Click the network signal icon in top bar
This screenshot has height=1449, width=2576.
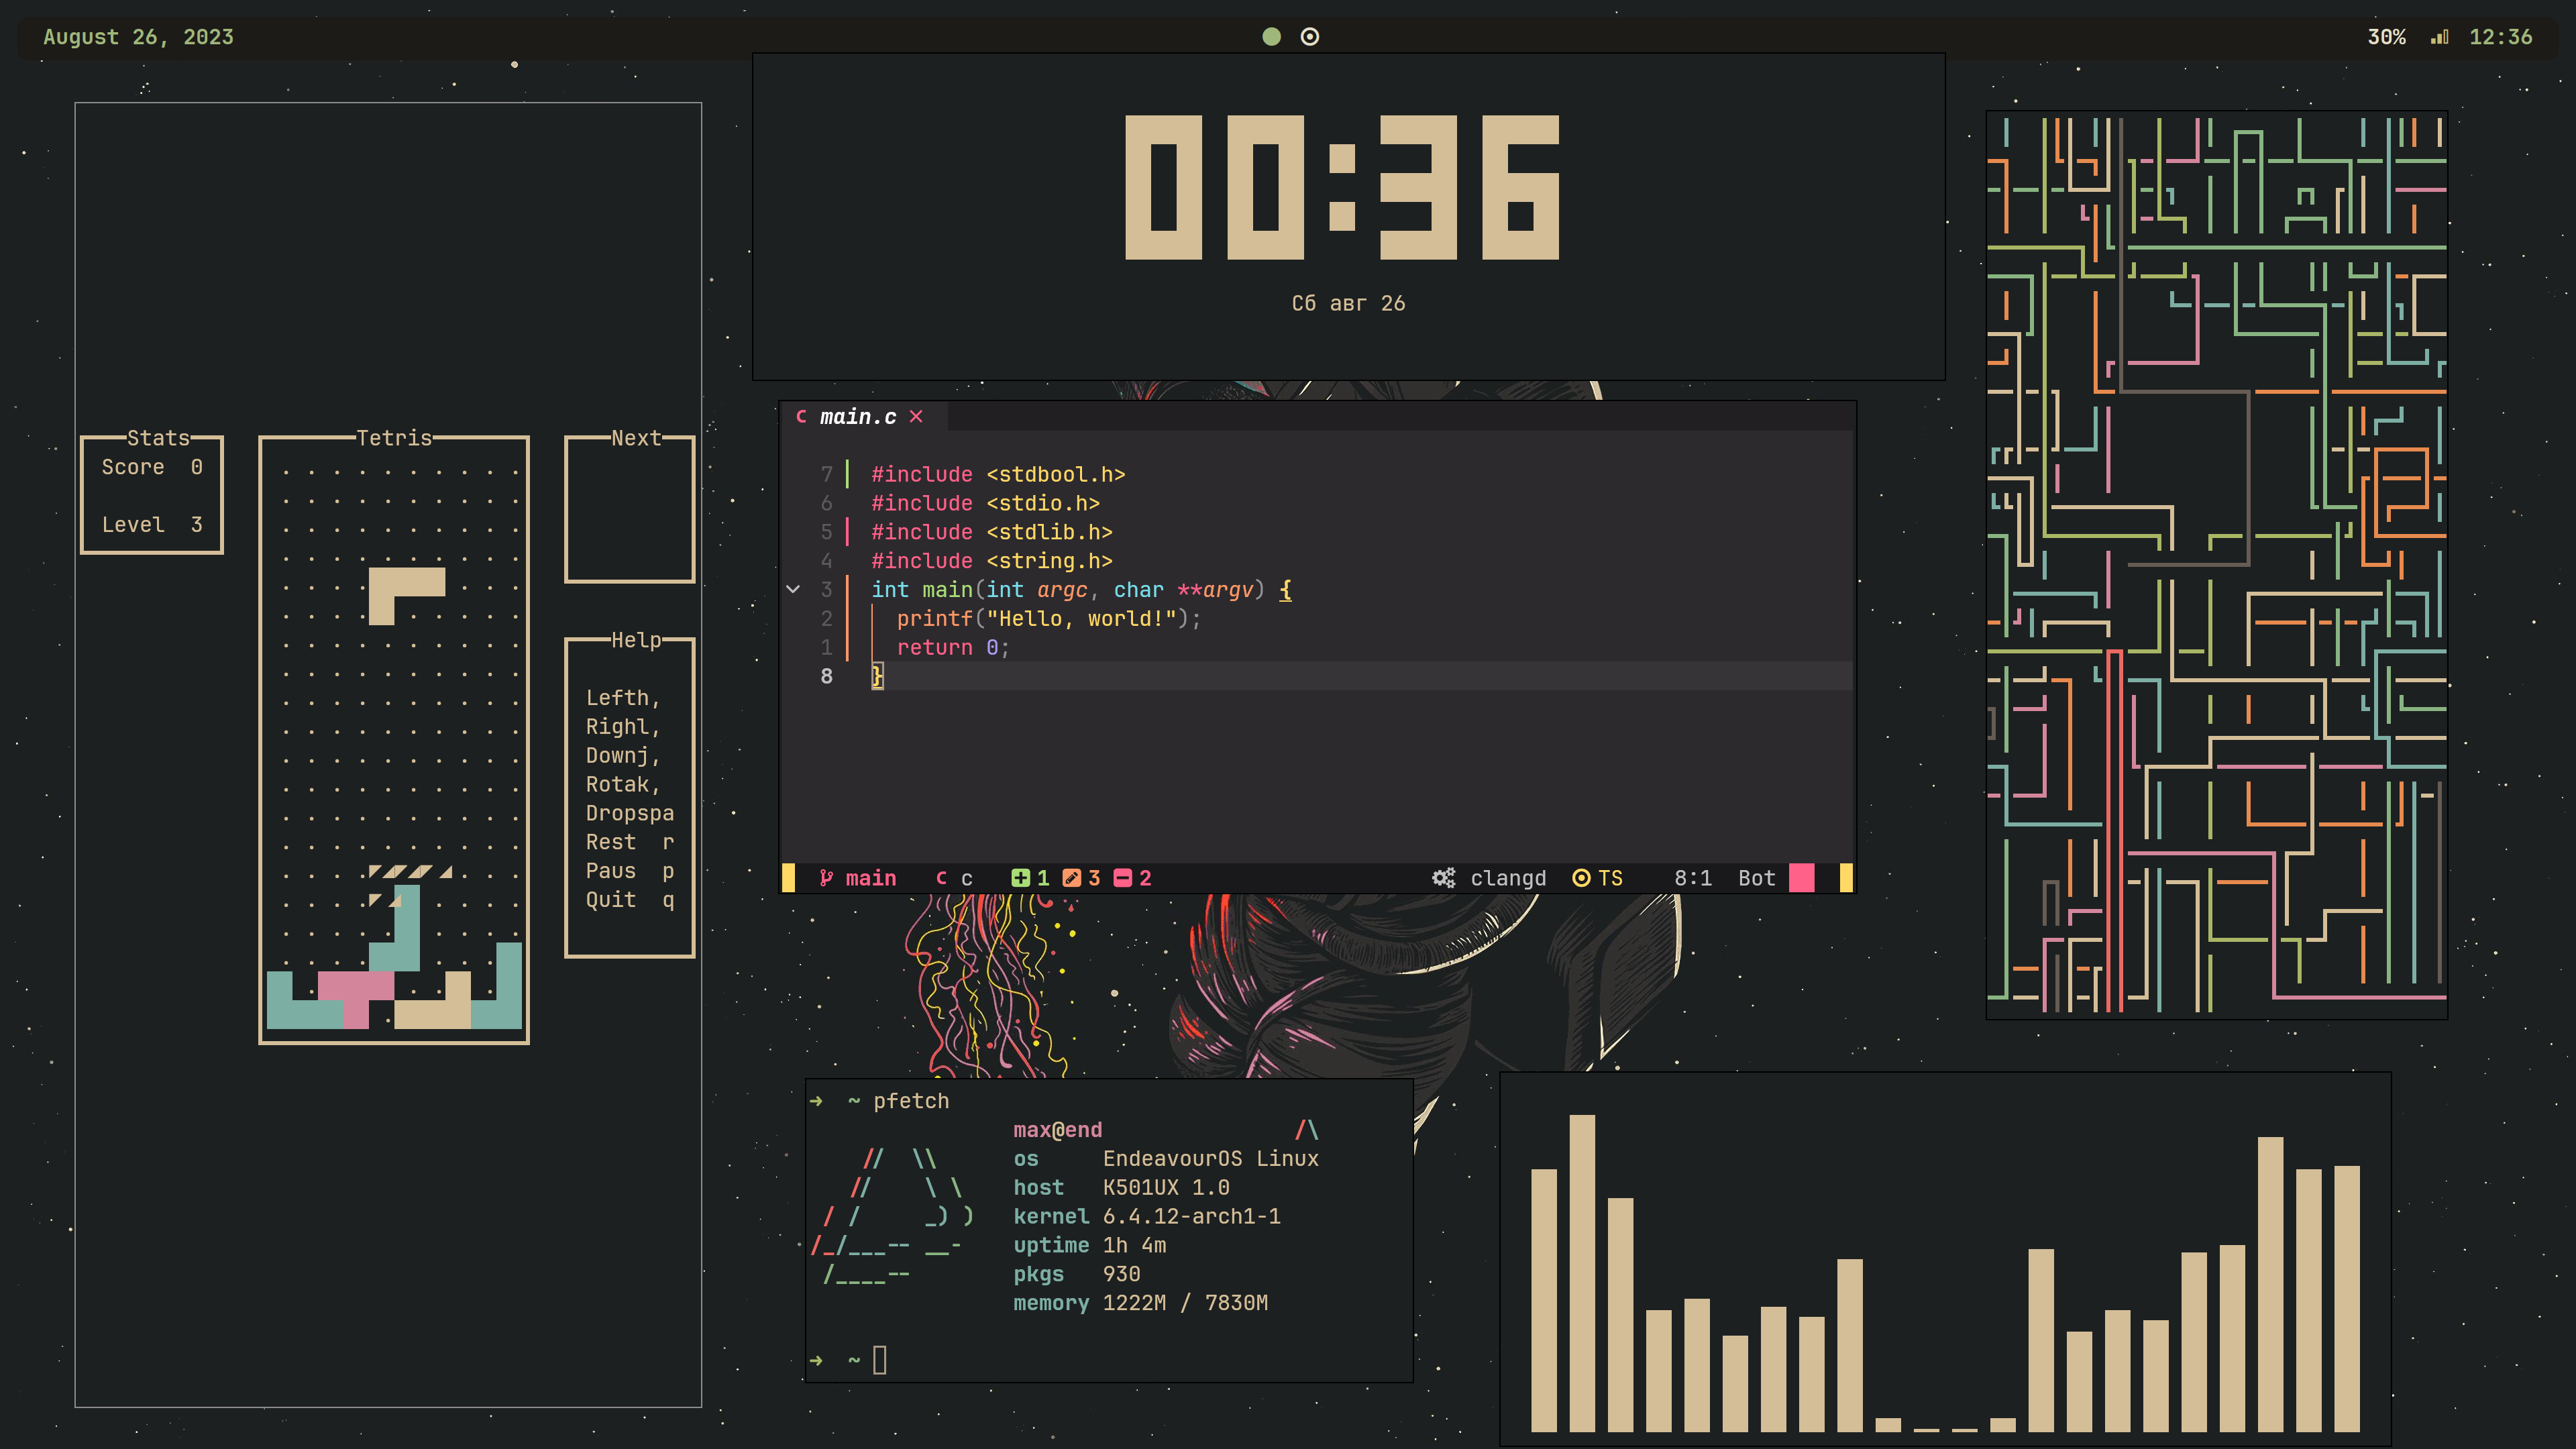(x=2440, y=37)
